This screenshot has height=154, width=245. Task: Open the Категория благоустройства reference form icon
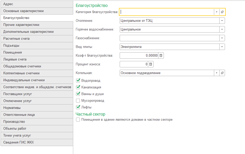tap(222, 12)
